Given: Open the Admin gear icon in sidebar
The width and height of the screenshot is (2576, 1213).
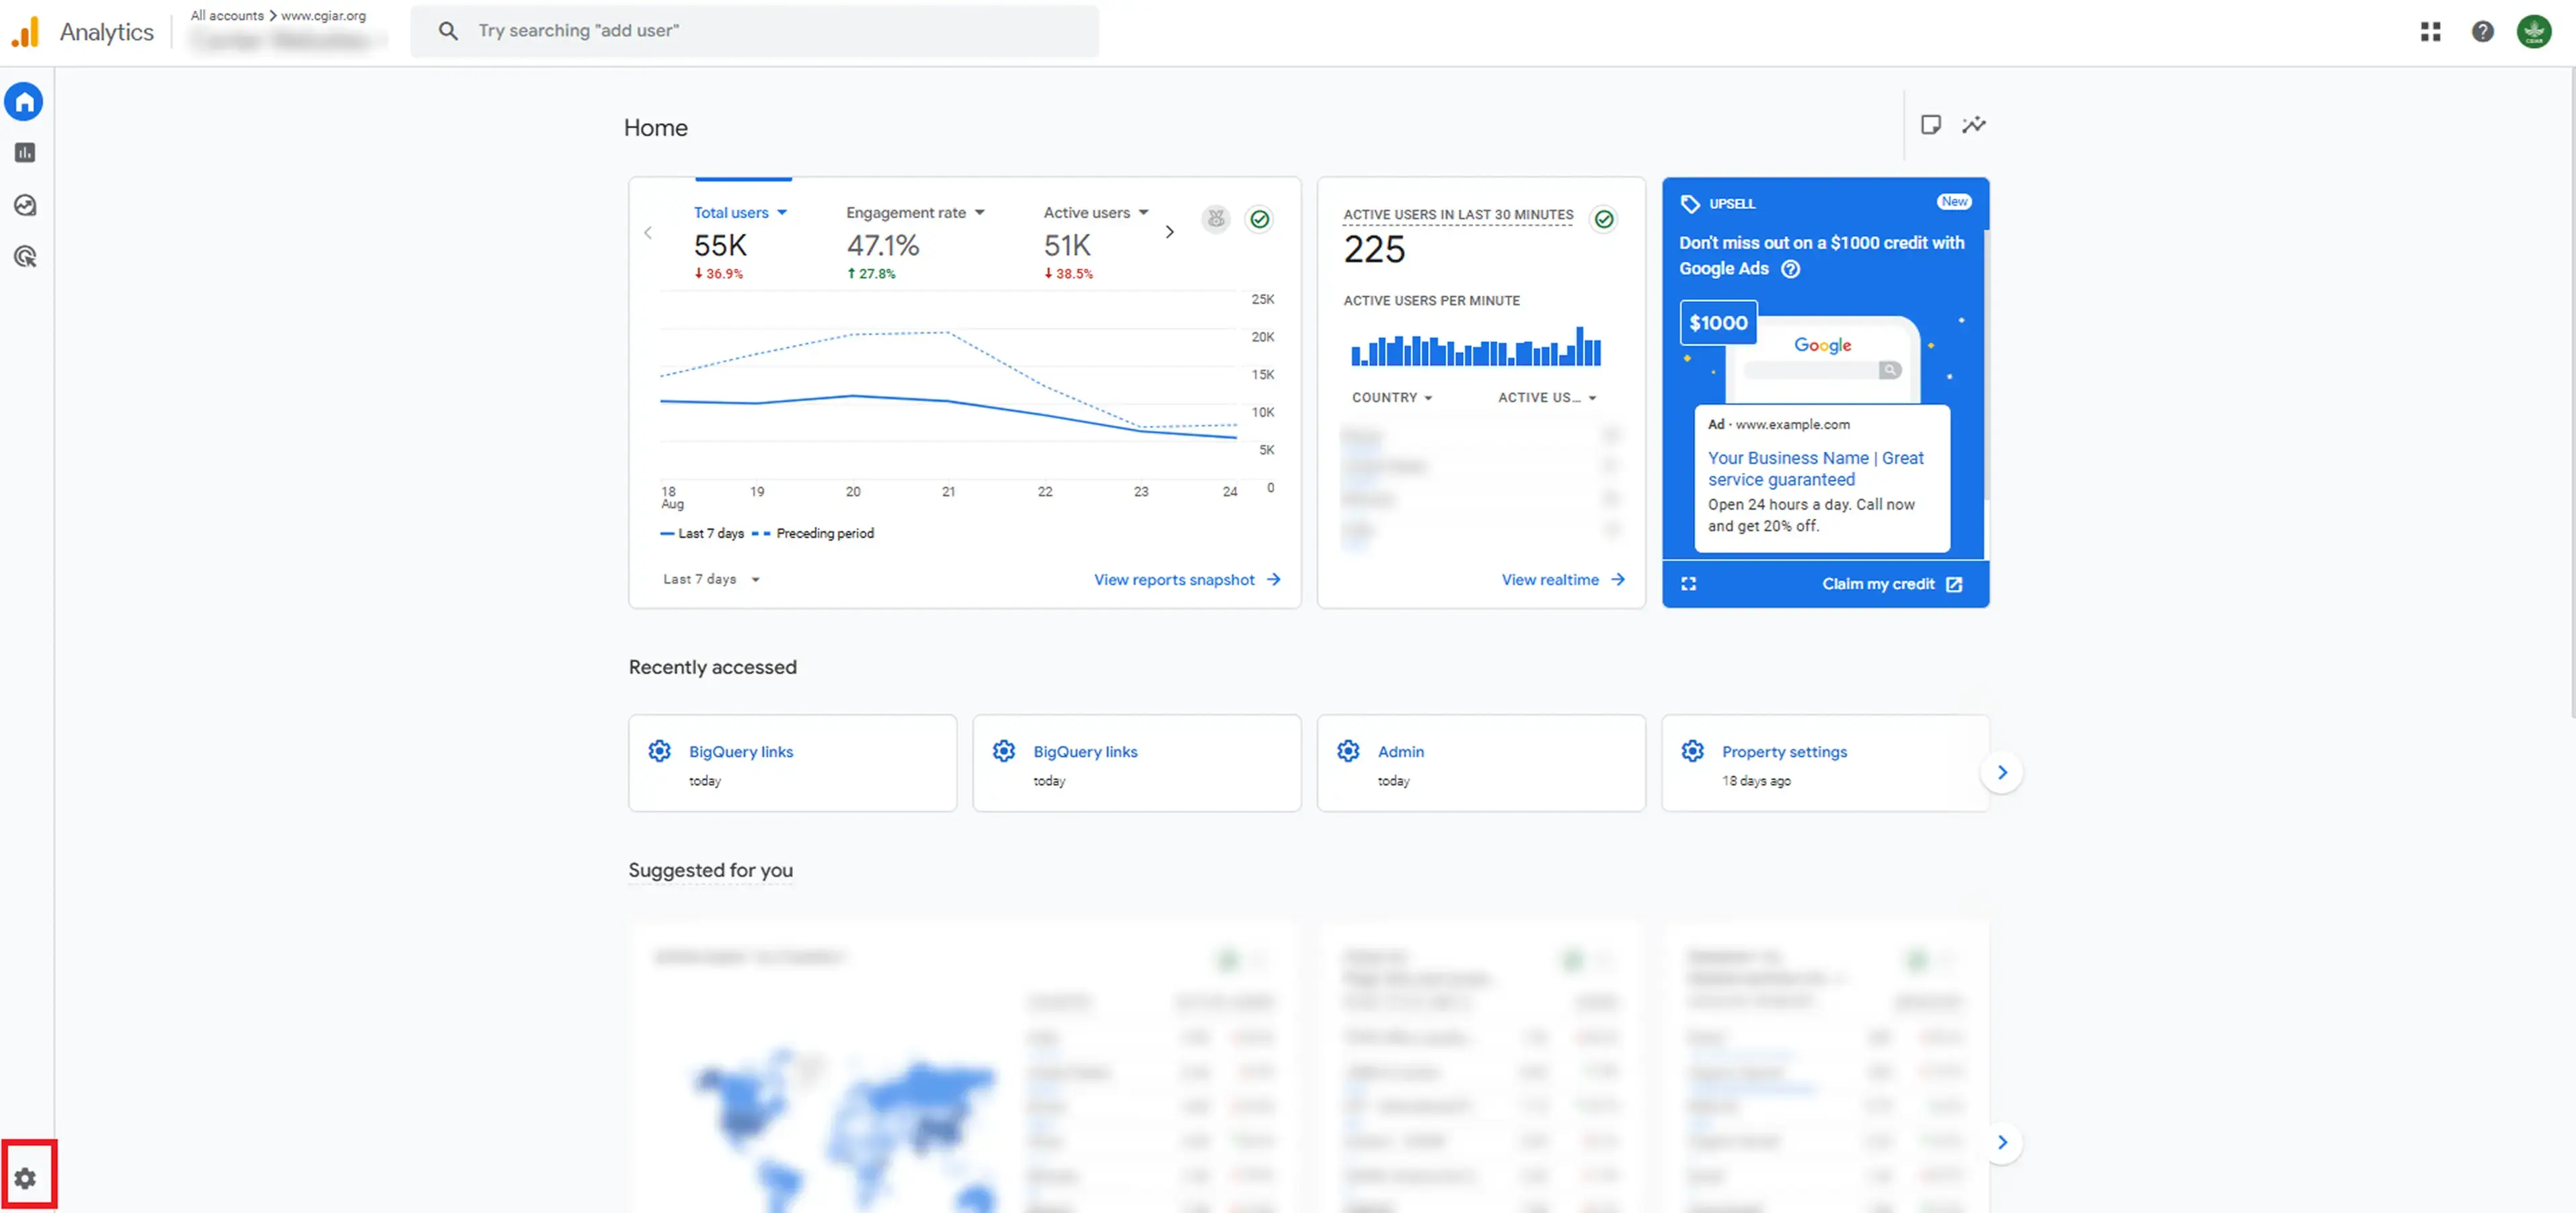Looking at the screenshot, I should [x=25, y=1178].
